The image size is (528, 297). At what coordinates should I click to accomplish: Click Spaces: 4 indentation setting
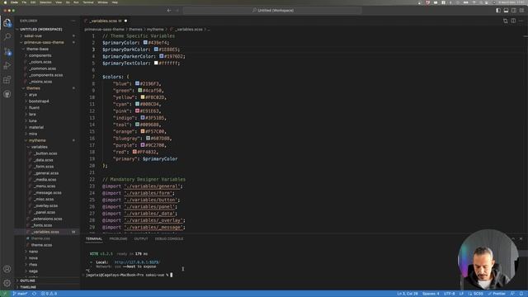[x=431, y=294]
